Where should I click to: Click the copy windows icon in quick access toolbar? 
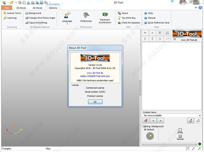pyautogui.click(x=46, y=2)
